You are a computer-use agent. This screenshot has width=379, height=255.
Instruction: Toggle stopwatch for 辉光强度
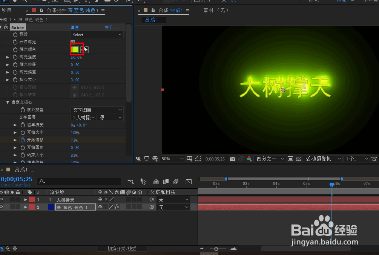(x=15, y=57)
